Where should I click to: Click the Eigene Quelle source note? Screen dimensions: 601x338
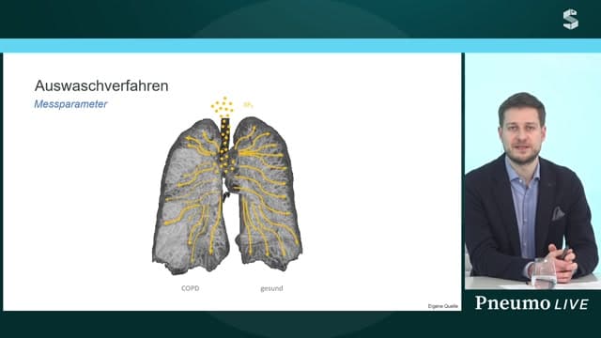pyautogui.click(x=442, y=306)
